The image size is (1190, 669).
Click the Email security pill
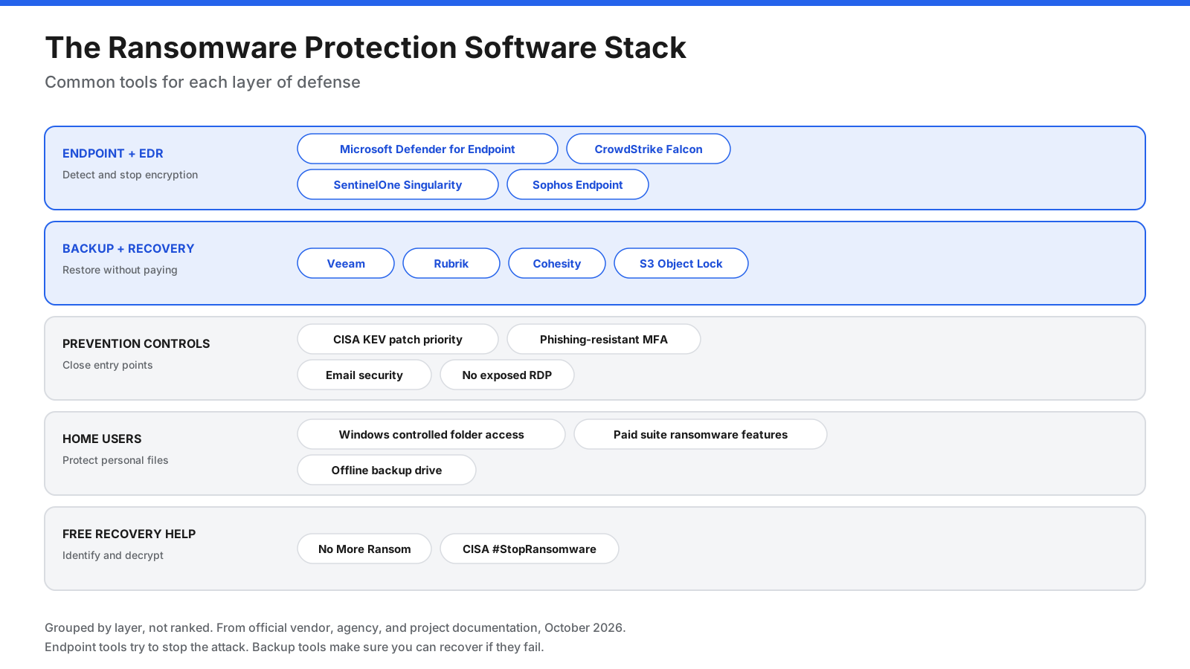coord(364,375)
